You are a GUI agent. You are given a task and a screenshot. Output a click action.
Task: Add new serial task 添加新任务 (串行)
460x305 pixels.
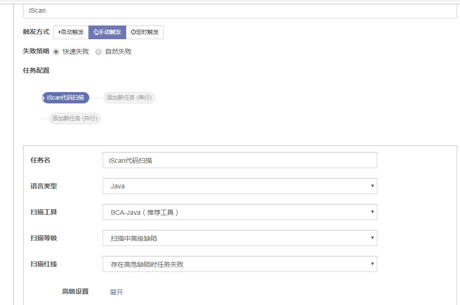(129, 98)
